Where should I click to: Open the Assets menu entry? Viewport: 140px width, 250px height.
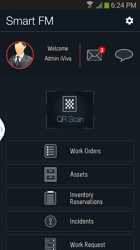point(70,174)
